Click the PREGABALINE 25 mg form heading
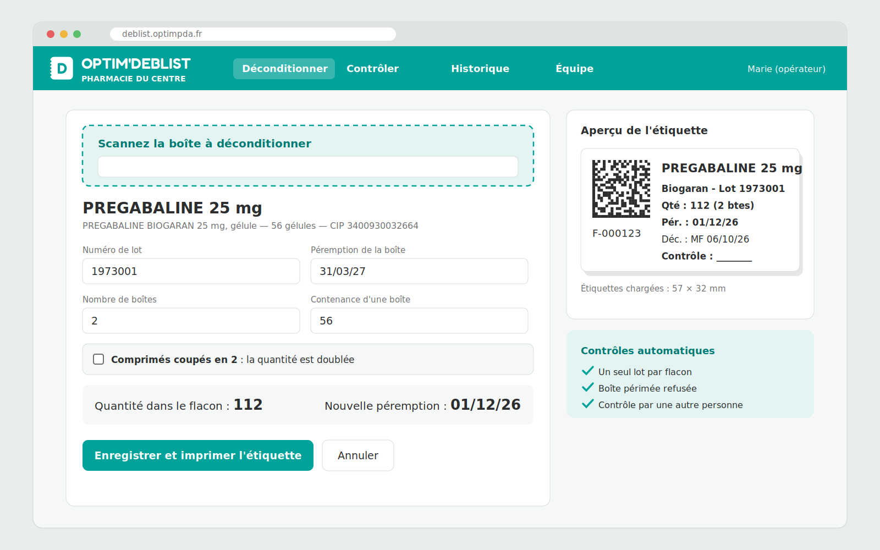This screenshot has width=880, height=550. coord(172,208)
